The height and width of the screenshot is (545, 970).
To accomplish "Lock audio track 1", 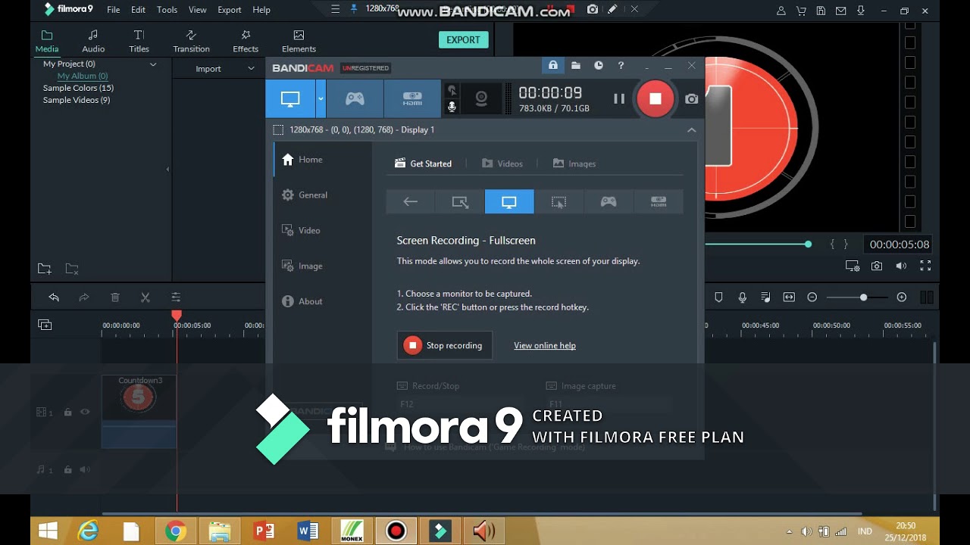I will (x=68, y=470).
